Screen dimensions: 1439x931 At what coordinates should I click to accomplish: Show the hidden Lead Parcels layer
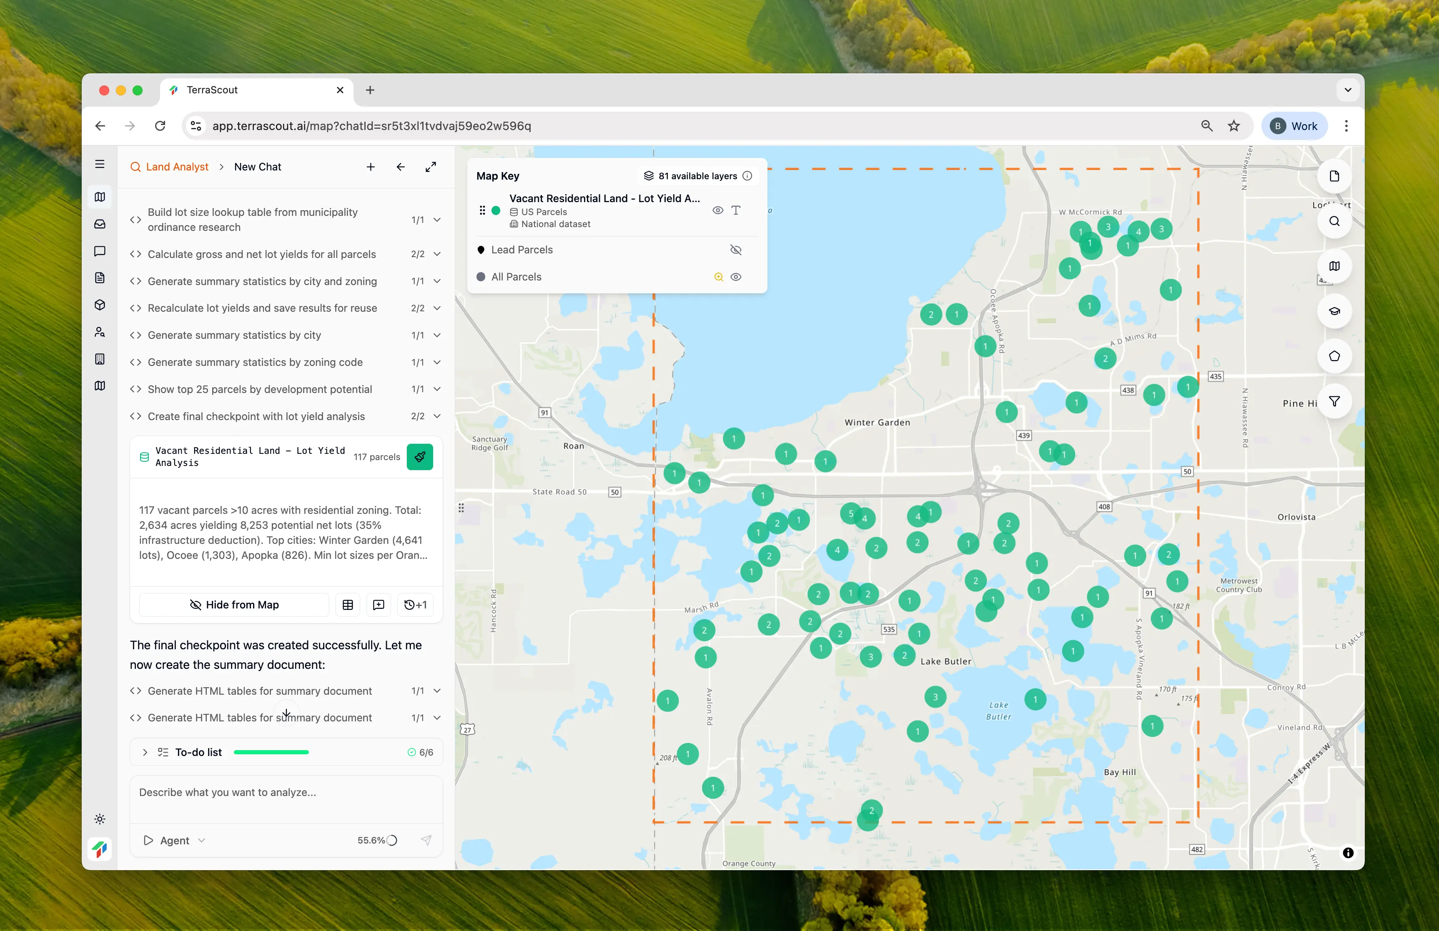tap(735, 250)
